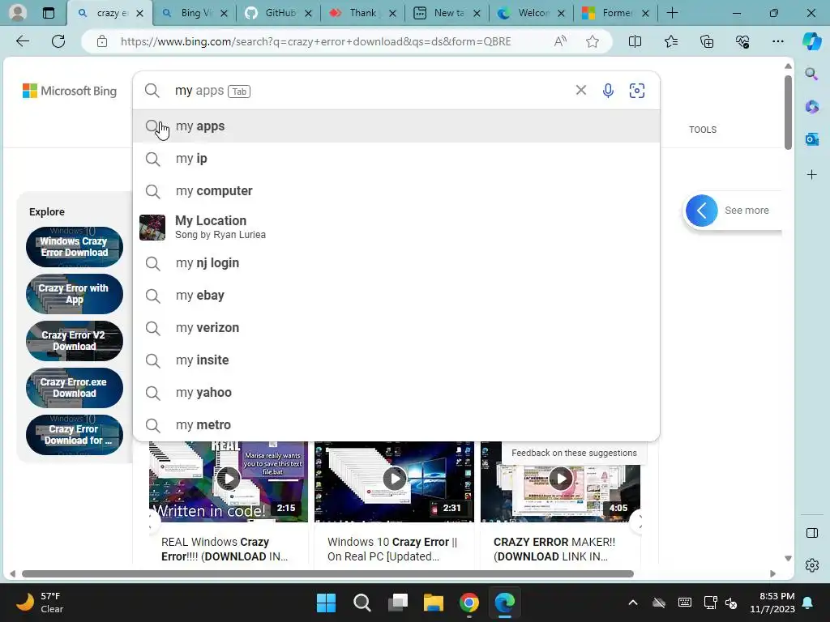Image resolution: width=830 pixels, height=622 pixels.
Task: Open sidebar settings gear icon
Action: [811, 565]
